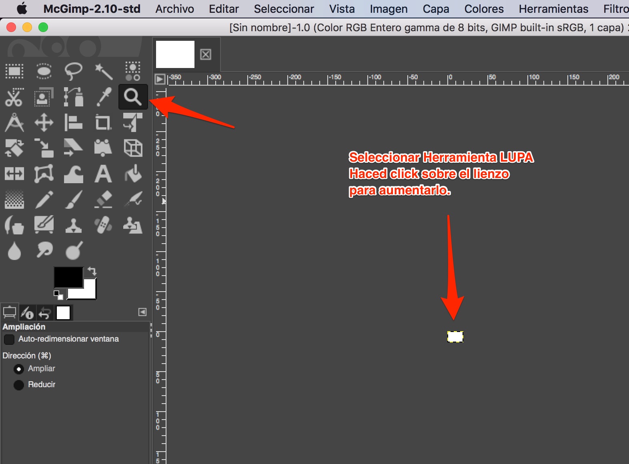Select the Eraser tool
This screenshot has width=629, height=464.
coord(103,199)
